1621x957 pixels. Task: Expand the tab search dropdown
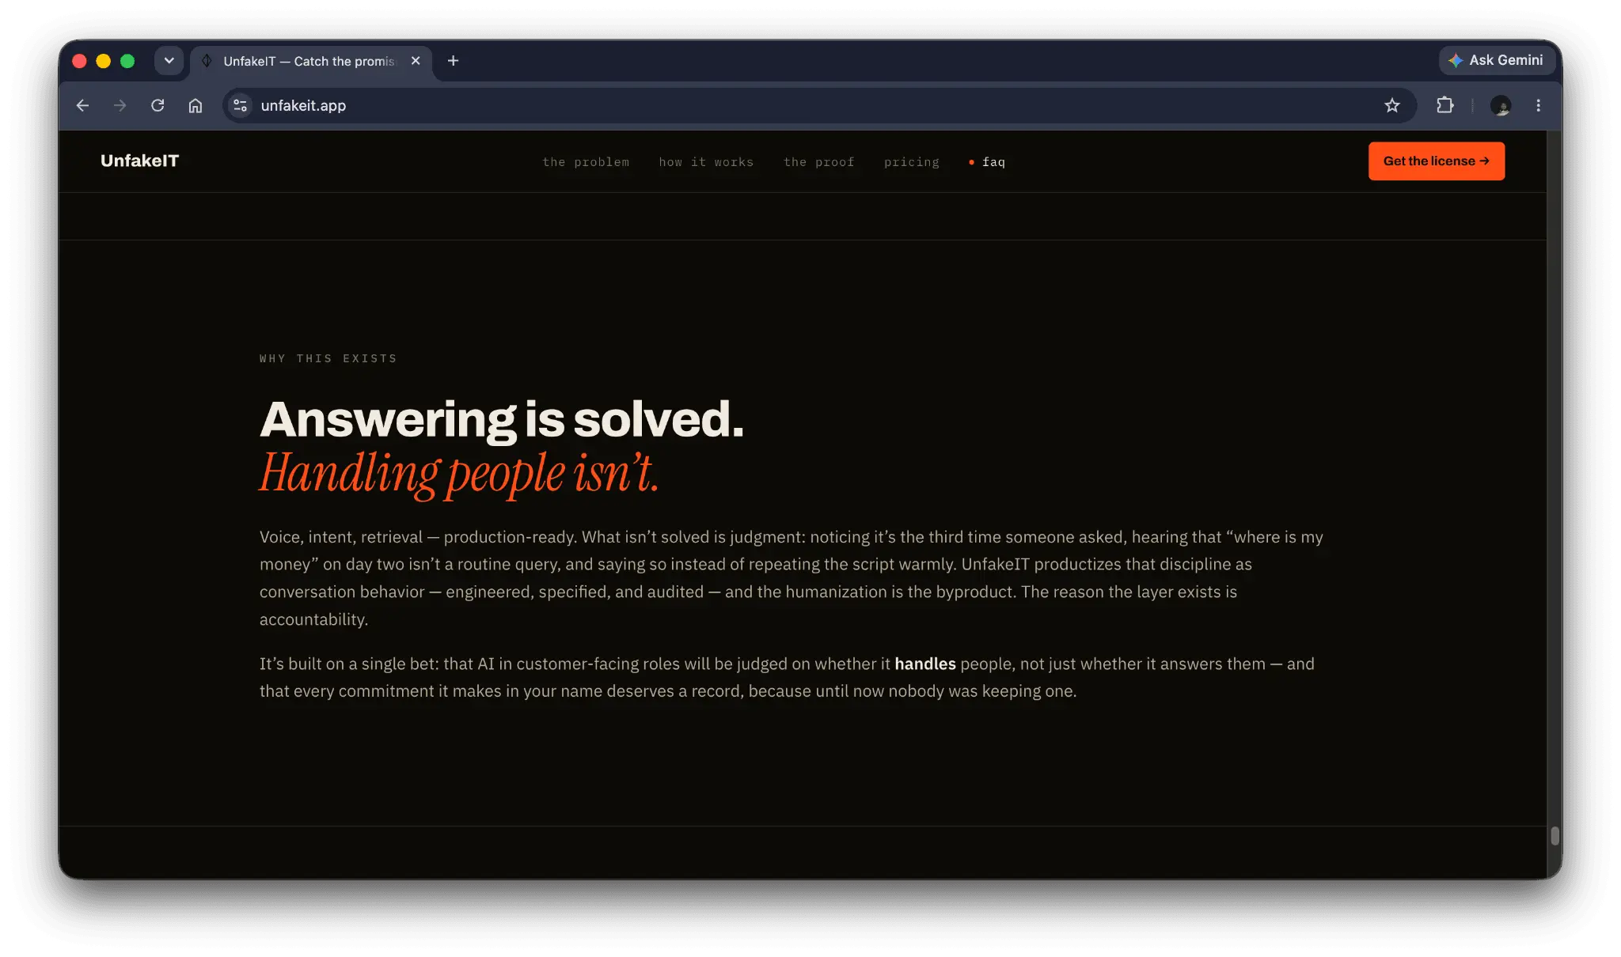[169, 61]
